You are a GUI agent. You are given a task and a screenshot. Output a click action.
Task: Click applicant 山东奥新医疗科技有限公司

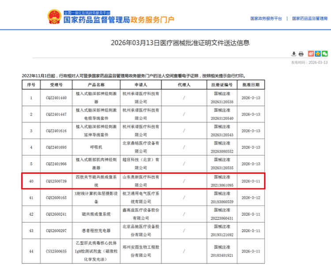pyautogui.click(x=140, y=181)
